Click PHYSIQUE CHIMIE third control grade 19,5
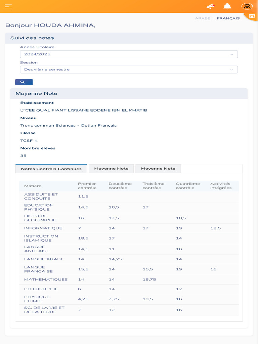The image size is (258, 344). coord(148,299)
